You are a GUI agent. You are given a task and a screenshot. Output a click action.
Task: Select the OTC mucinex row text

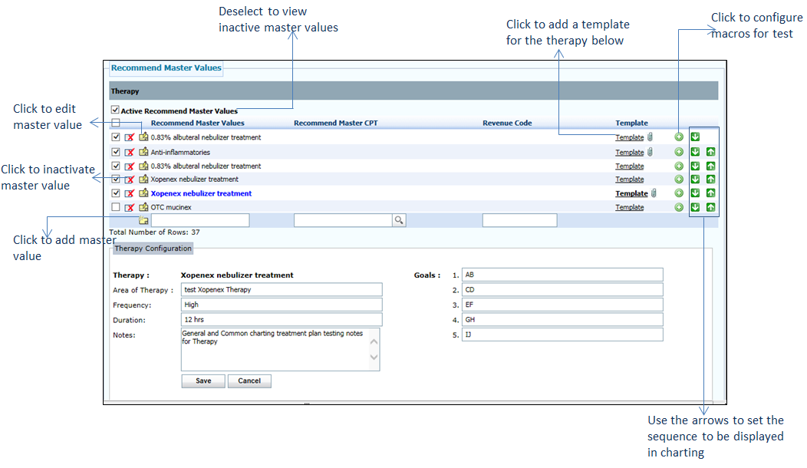click(171, 207)
